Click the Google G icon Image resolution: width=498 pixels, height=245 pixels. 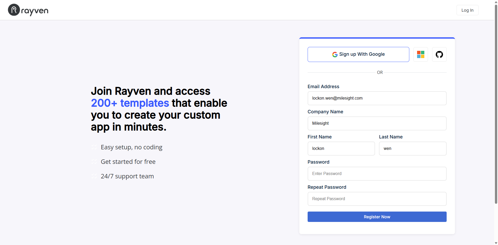(x=335, y=54)
